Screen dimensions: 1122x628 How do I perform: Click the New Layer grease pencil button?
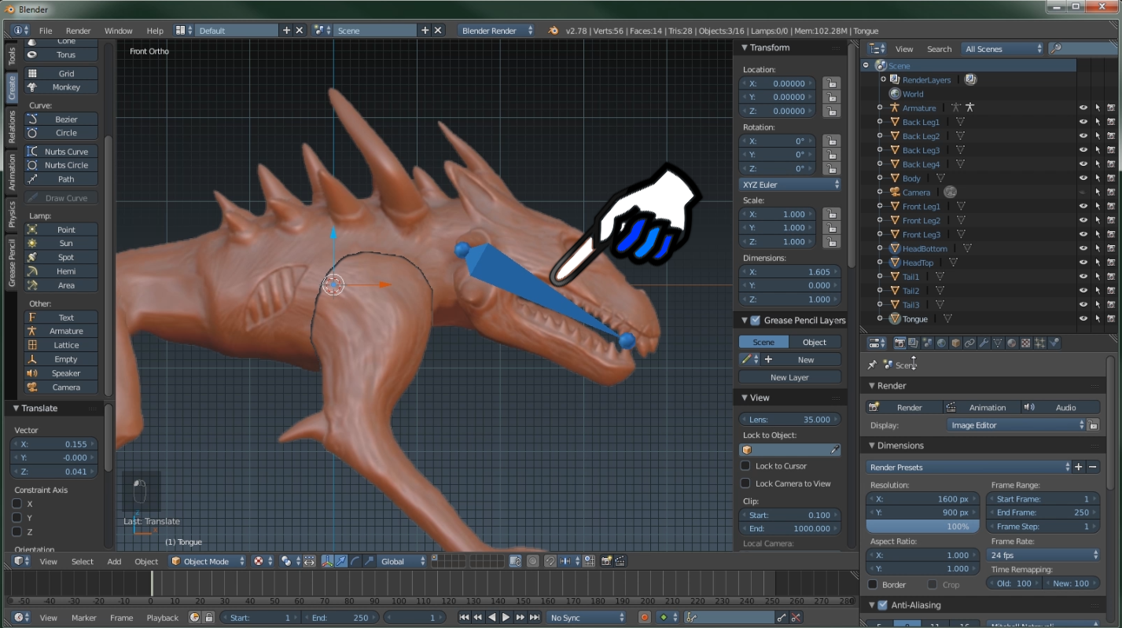point(789,377)
